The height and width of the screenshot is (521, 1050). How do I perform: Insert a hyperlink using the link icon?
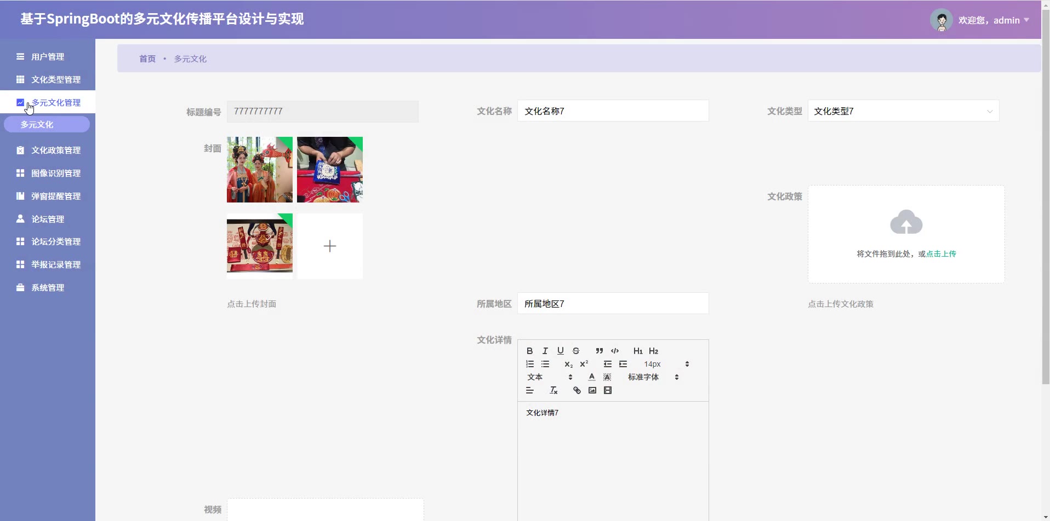point(577,390)
